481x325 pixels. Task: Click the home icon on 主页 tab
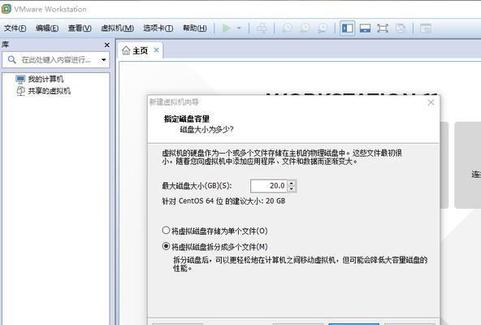tap(126, 50)
